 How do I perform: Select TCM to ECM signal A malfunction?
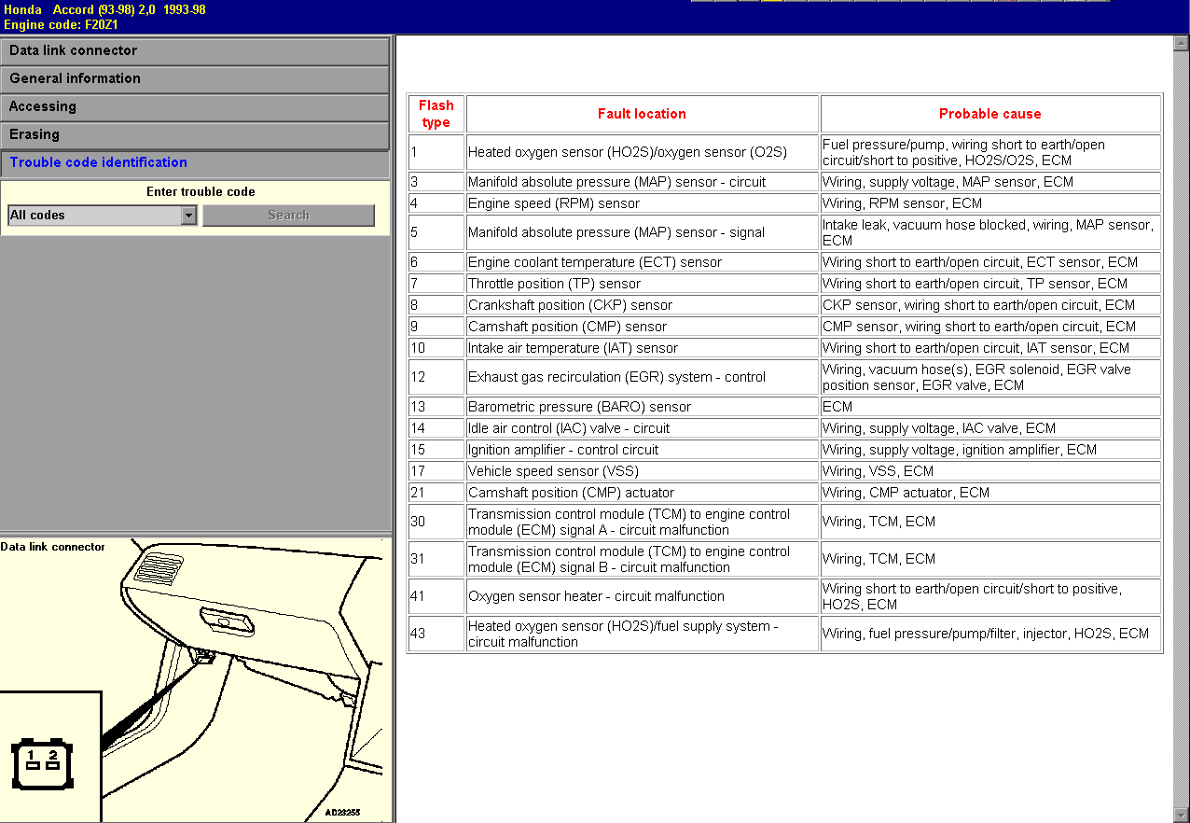pyautogui.click(x=629, y=522)
